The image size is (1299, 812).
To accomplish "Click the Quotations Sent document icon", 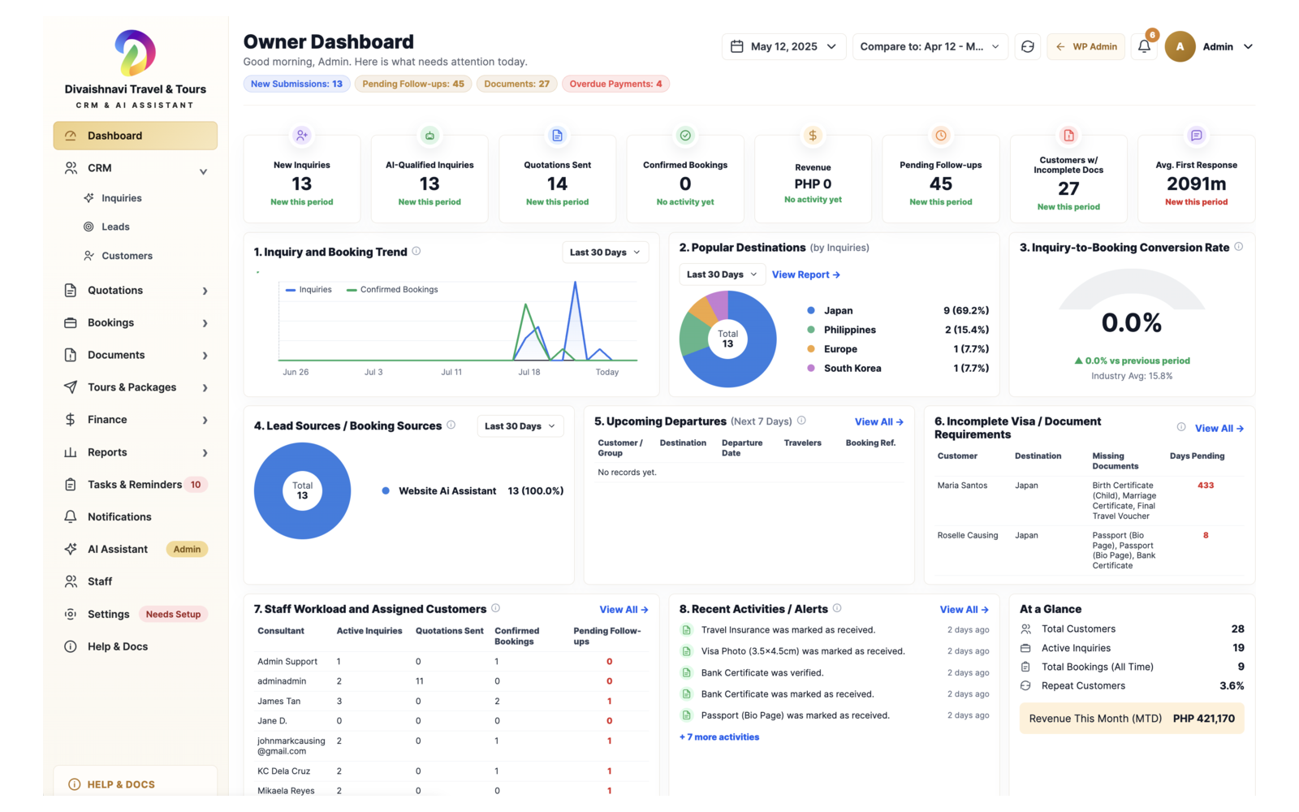I will (557, 136).
